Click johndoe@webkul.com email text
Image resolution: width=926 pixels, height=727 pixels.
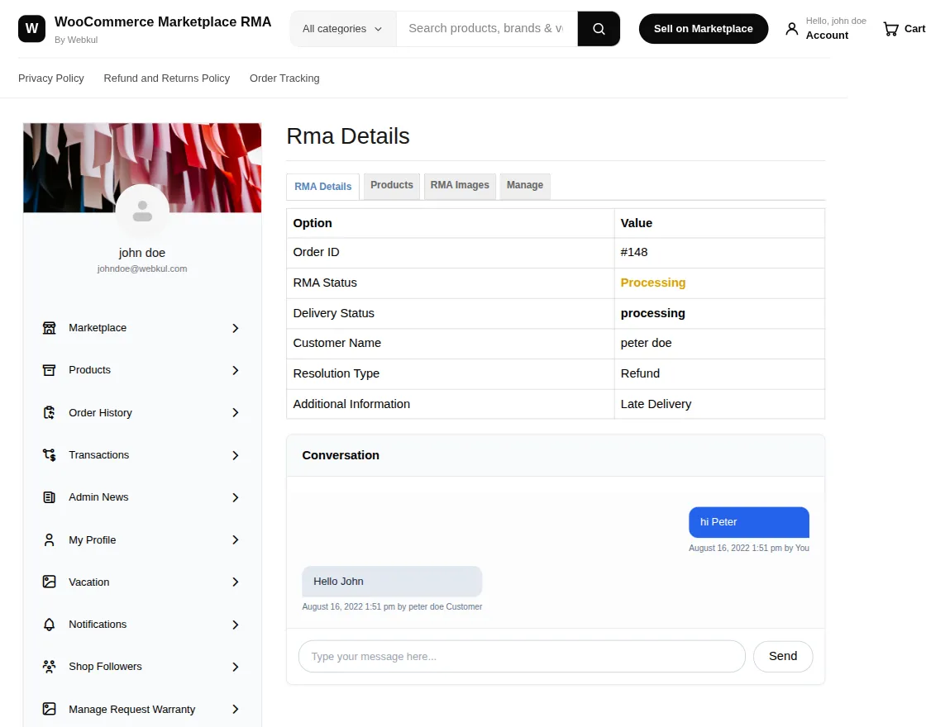142,268
